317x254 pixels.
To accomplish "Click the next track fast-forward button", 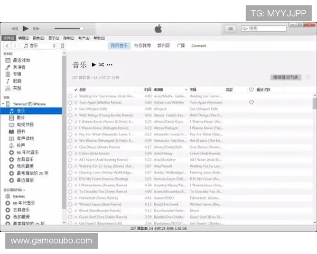I will pos(36,29).
